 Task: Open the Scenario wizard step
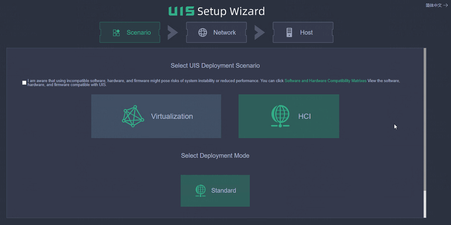pos(130,33)
